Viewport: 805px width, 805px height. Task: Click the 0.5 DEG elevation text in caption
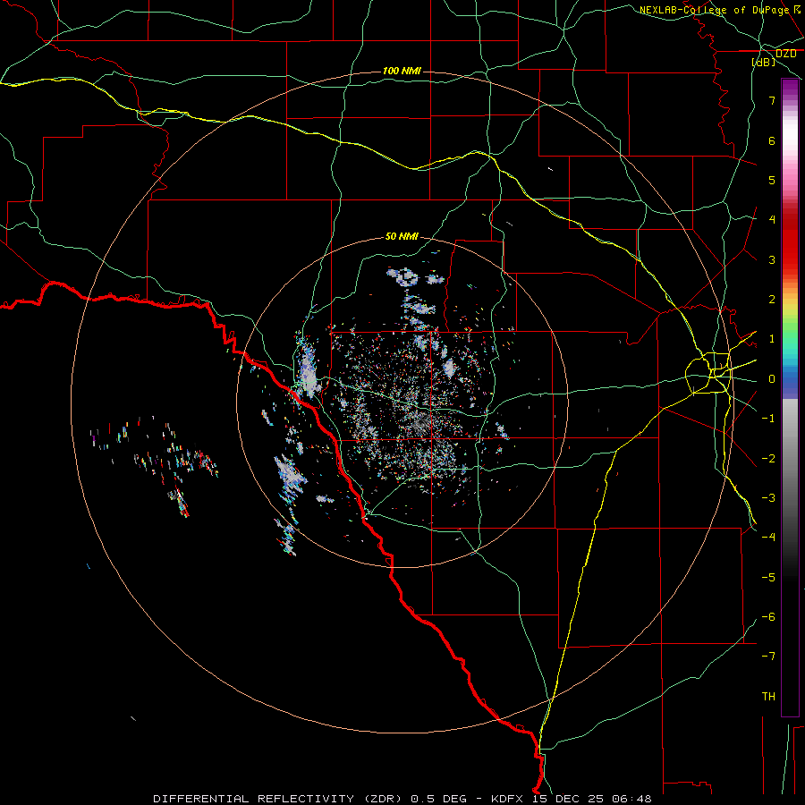tap(438, 799)
